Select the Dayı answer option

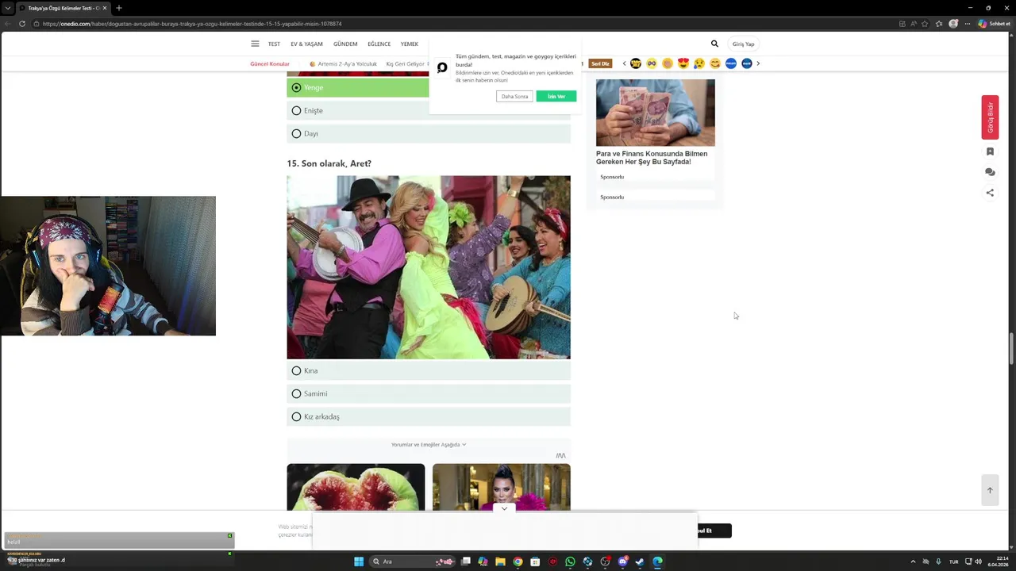tap(429, 133)
